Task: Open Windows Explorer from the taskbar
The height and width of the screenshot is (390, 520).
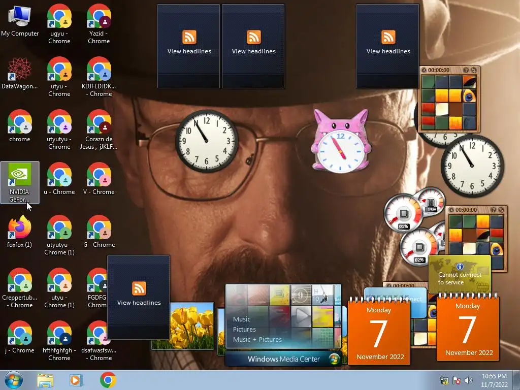Action: click(45, 380)
